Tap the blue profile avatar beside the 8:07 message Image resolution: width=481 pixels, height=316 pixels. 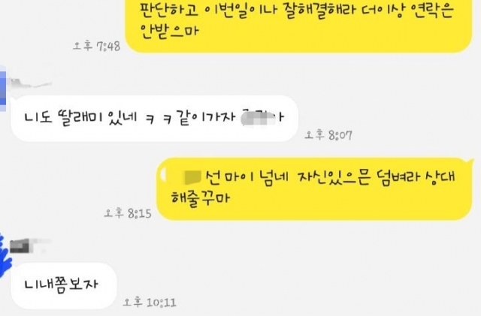(2, 89)
